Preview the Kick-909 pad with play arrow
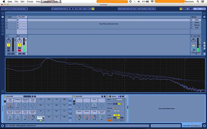 tap(41, 120)
